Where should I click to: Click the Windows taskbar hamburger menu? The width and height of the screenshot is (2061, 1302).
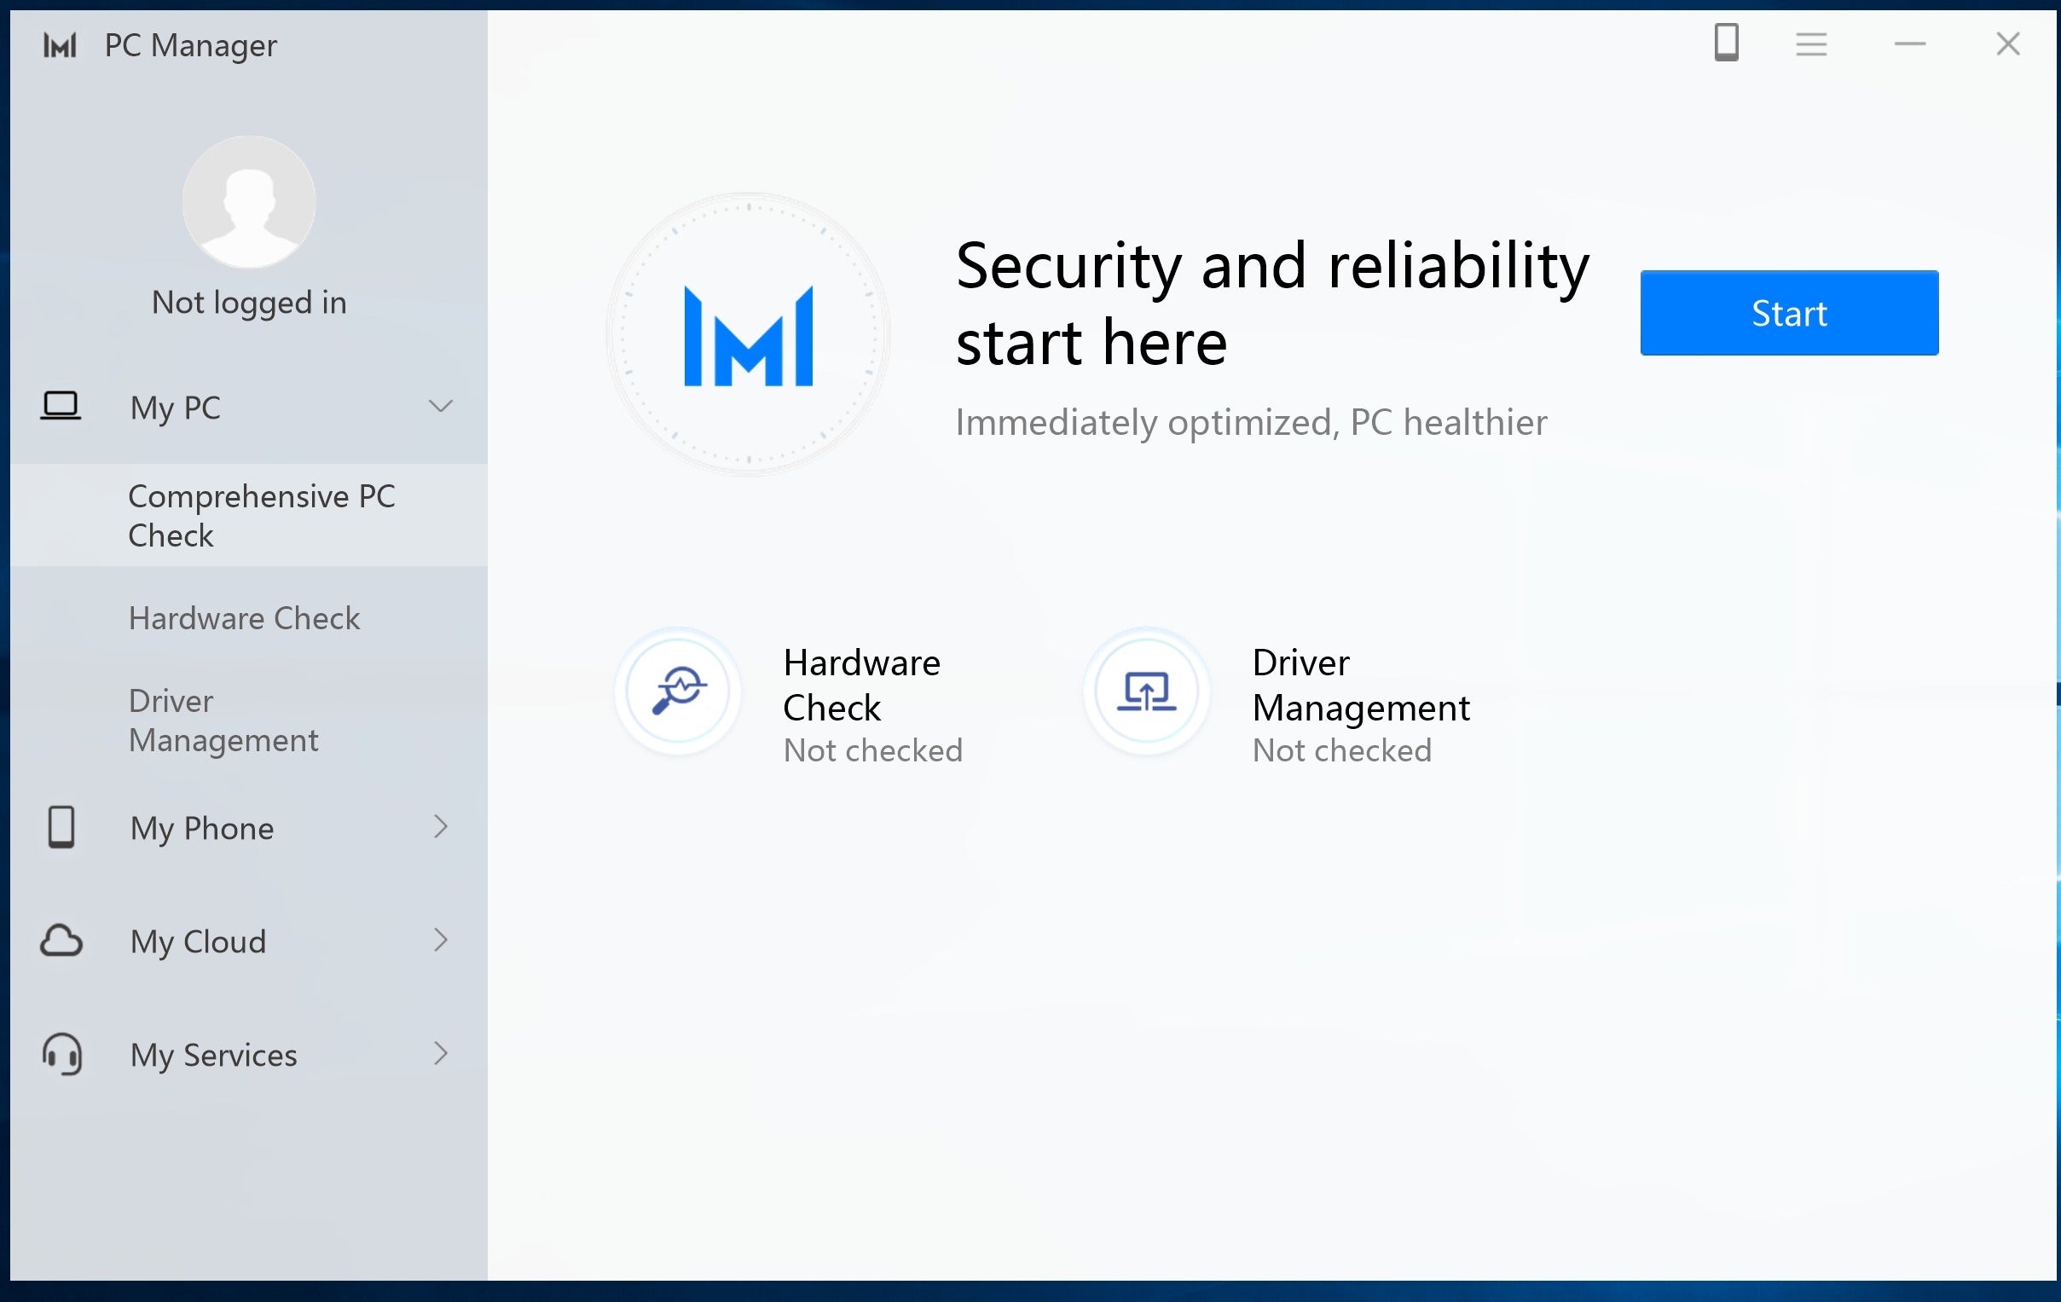tap(1810, 43)
